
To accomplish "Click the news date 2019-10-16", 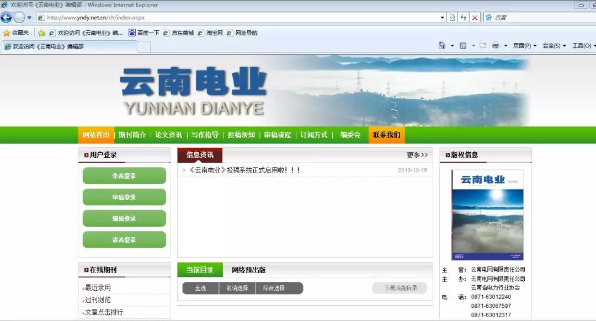I will [x=412, y=170].
